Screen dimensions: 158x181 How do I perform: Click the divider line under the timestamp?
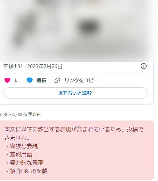click(76, 73)
